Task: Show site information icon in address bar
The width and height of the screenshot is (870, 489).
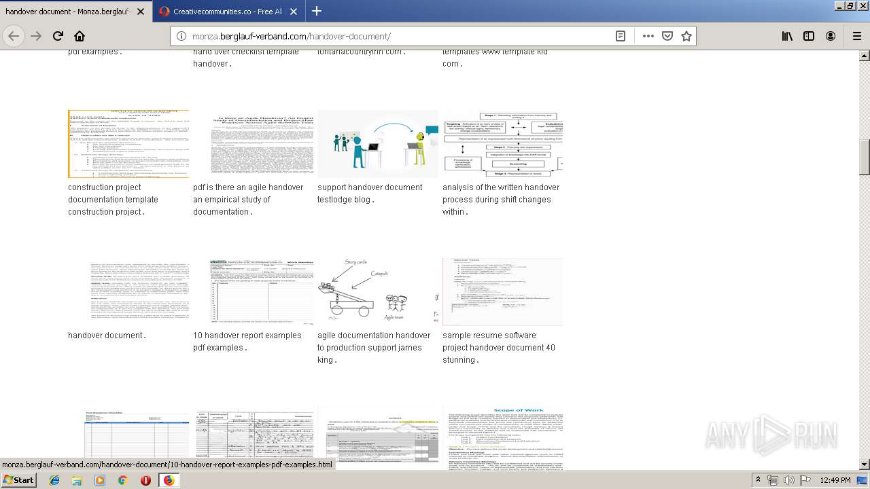Action: click(x=181, y=36)
